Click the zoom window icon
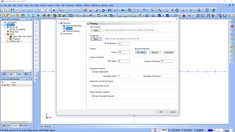Viewport: 235px width, 132px height. point(166,10)
